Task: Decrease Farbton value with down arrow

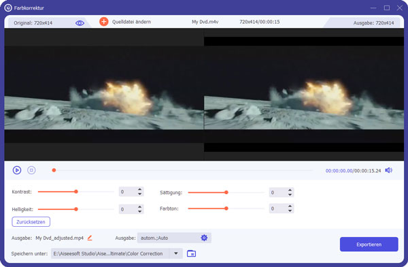Action: 290,210
